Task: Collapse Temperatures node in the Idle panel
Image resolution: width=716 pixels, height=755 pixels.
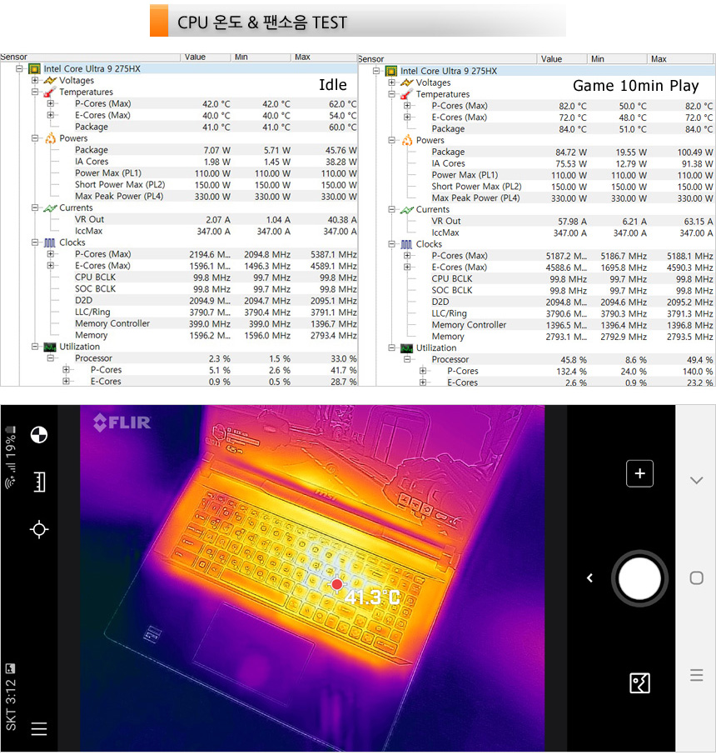Action: tap(35, 92)
